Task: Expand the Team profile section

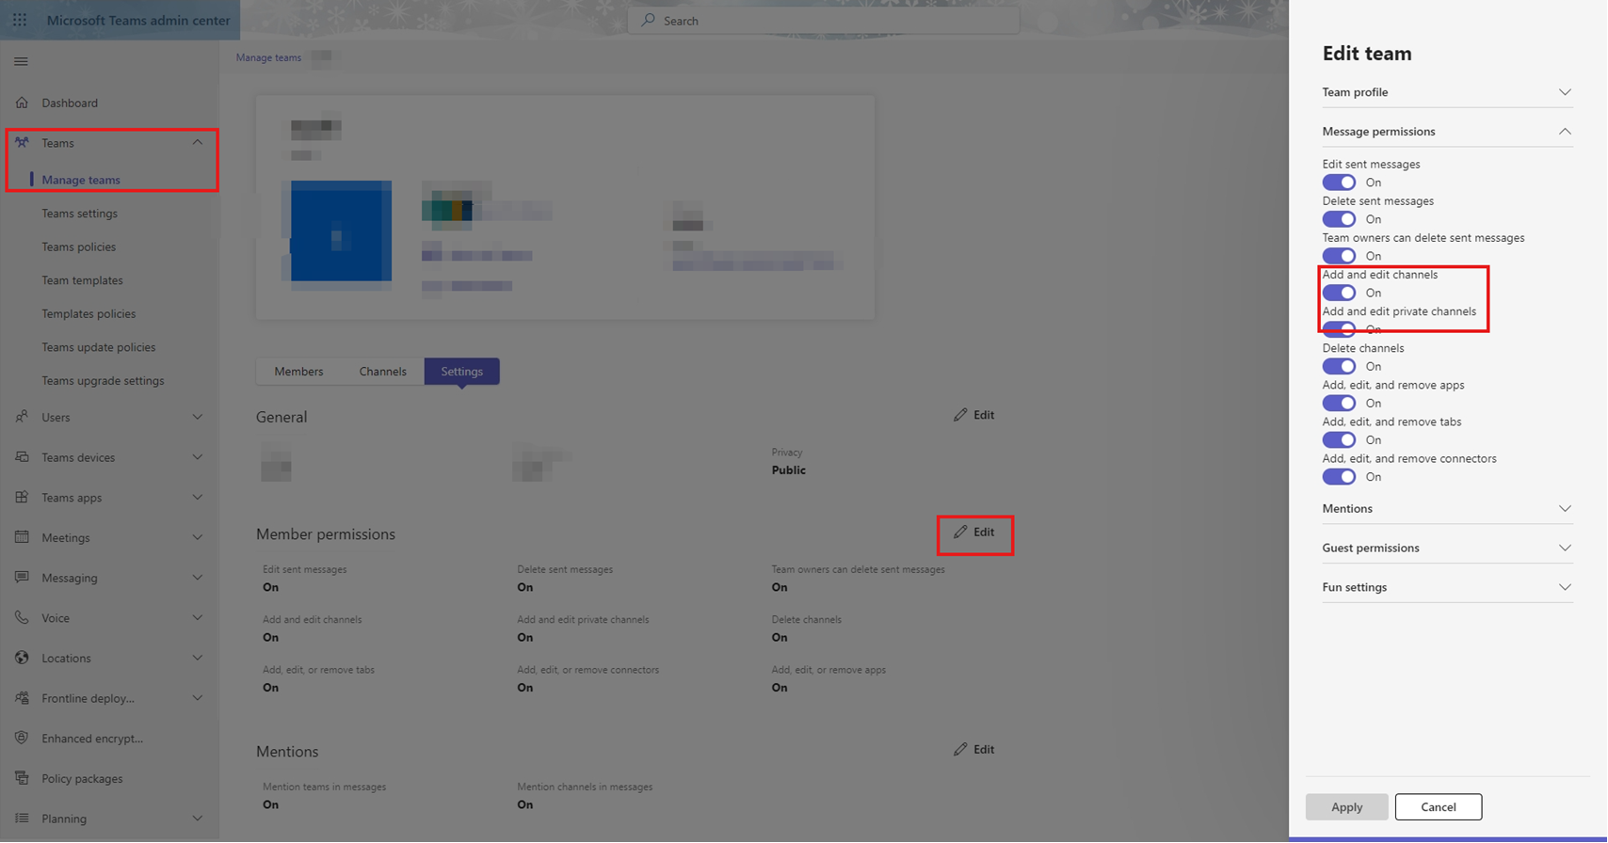Action: click(1447, 92)
